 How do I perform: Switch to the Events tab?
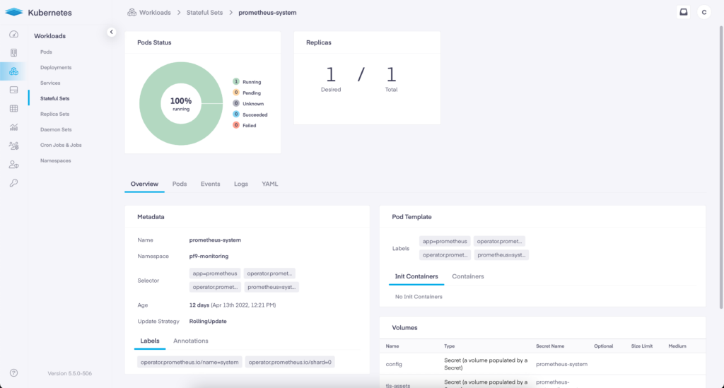point(210,184)
